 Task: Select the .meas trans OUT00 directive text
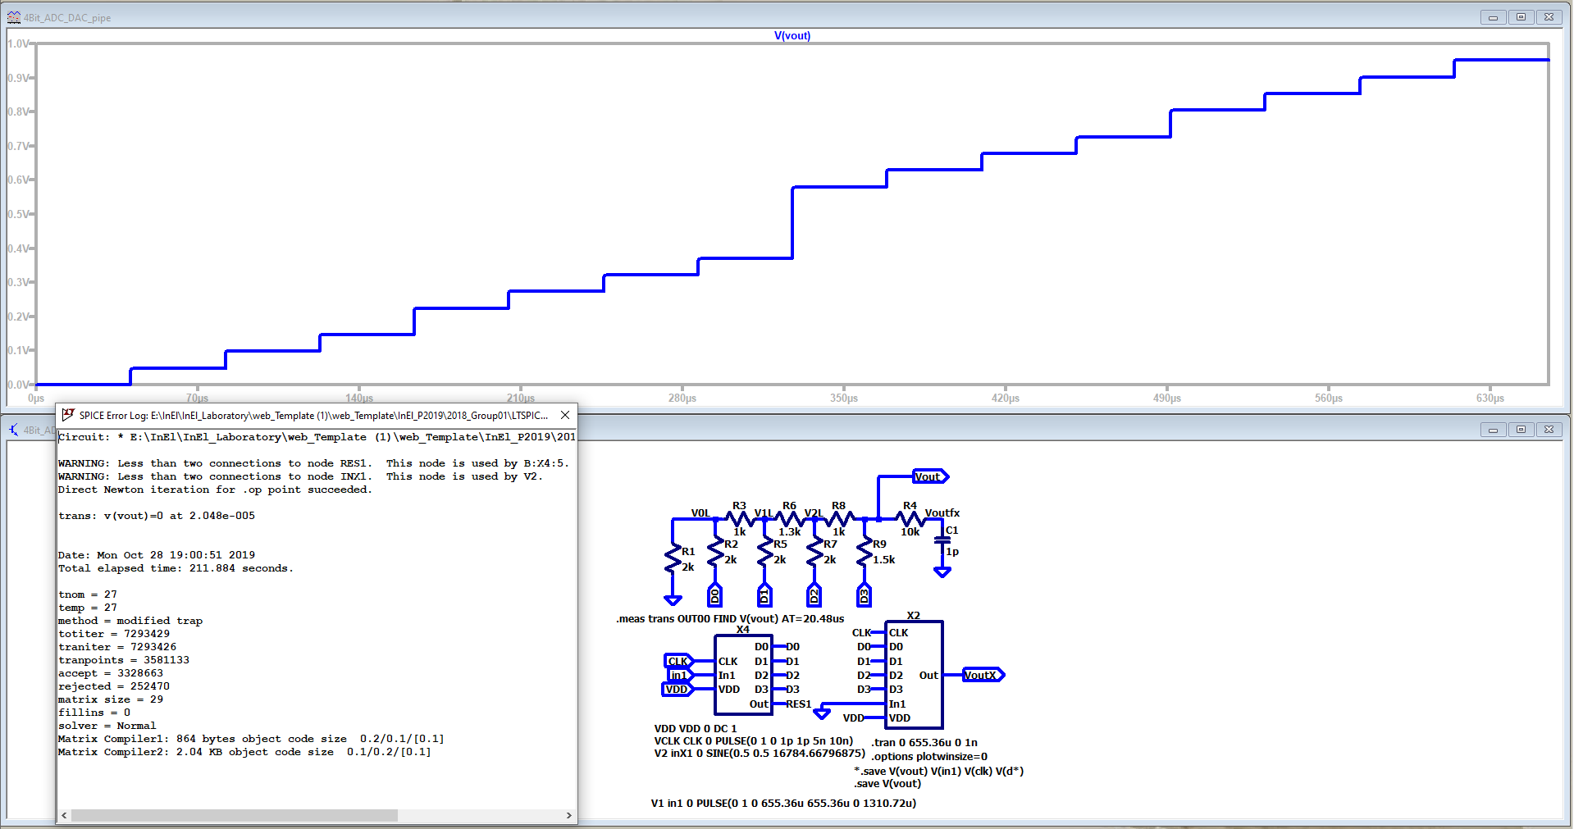tap(730, 618)
